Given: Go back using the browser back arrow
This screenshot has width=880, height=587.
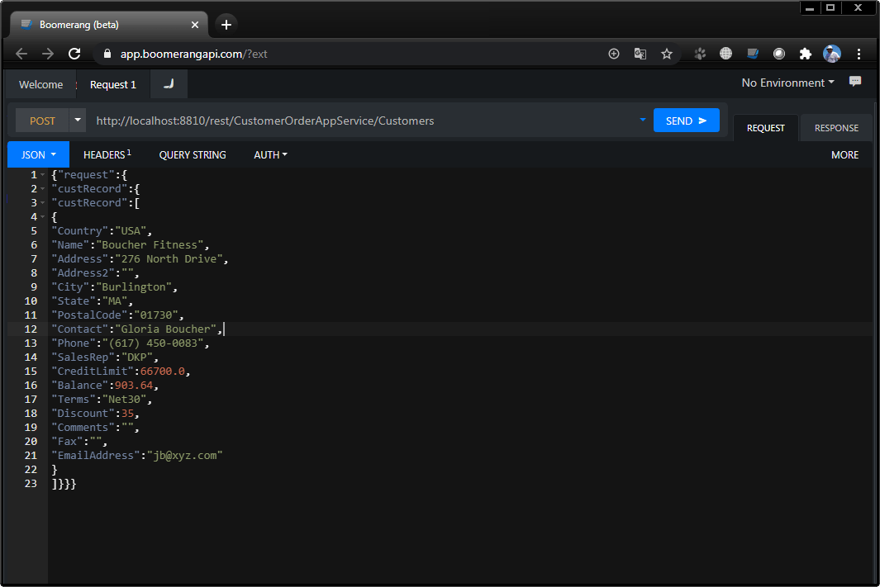Looking at the screenshot, I should pos(21,54).
